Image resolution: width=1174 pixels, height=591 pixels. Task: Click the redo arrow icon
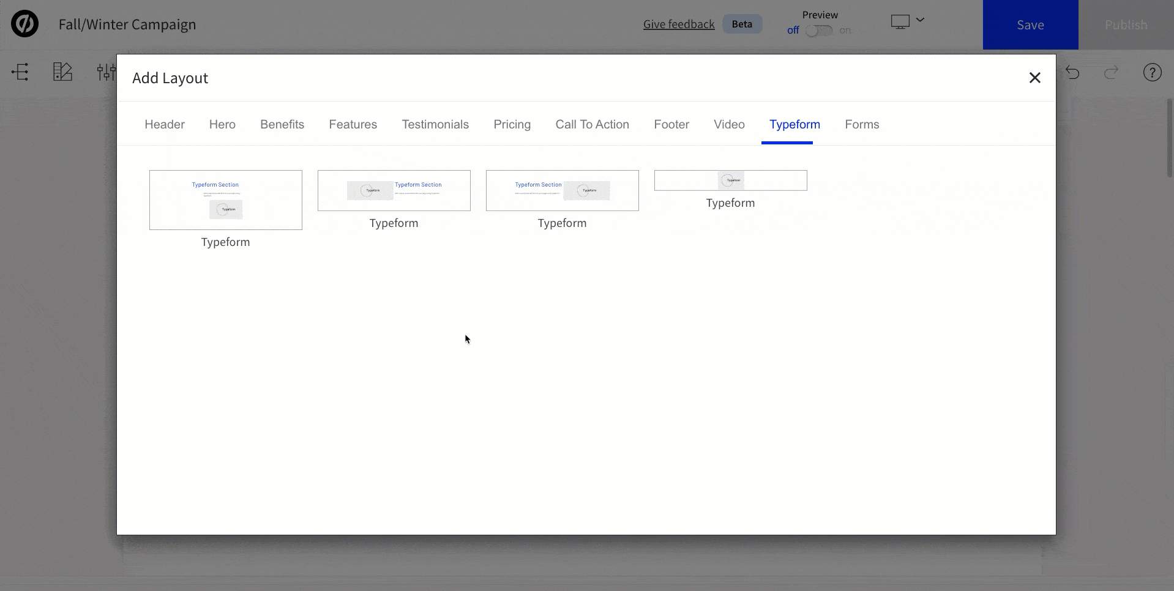coord(1111,72)
